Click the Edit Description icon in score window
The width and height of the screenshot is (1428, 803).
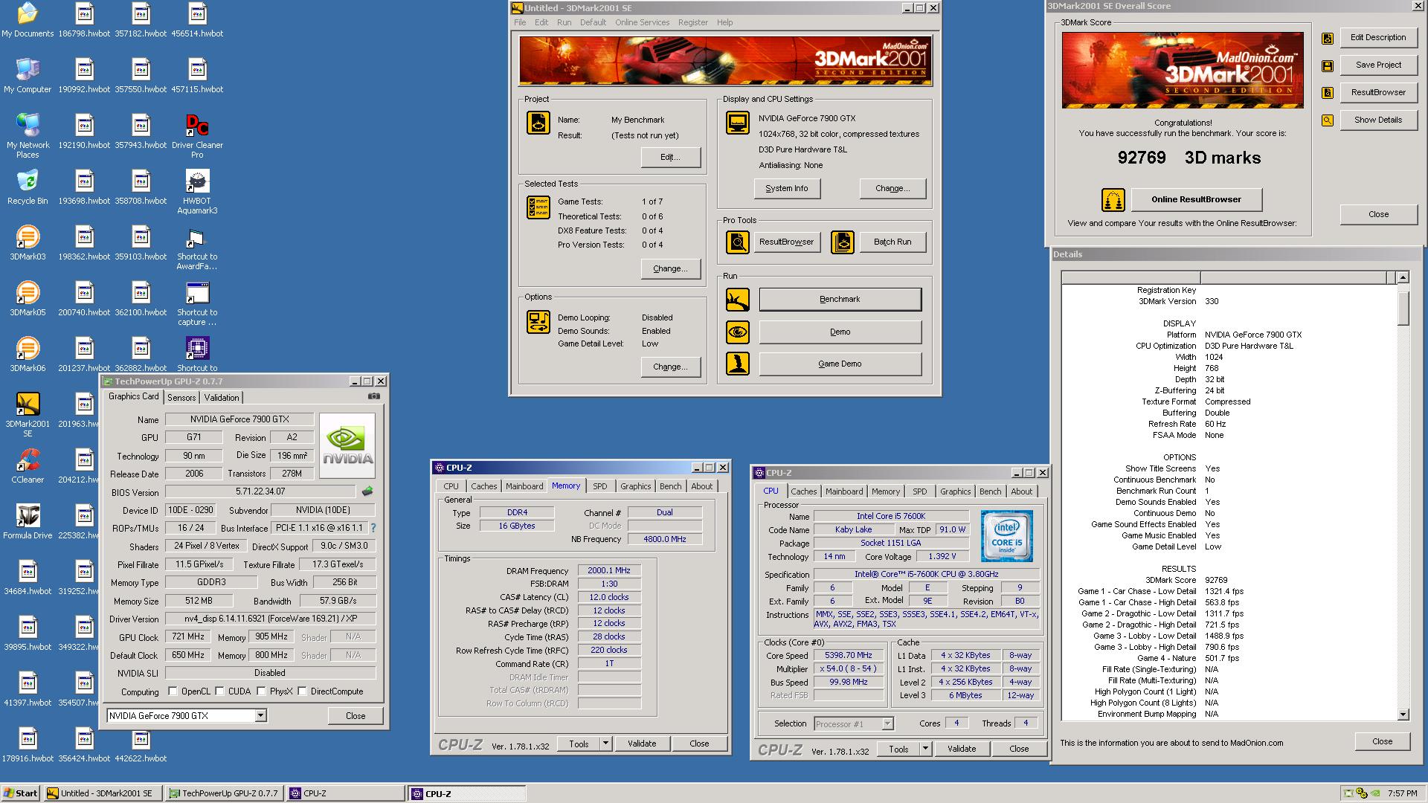tap(1328, 38)
